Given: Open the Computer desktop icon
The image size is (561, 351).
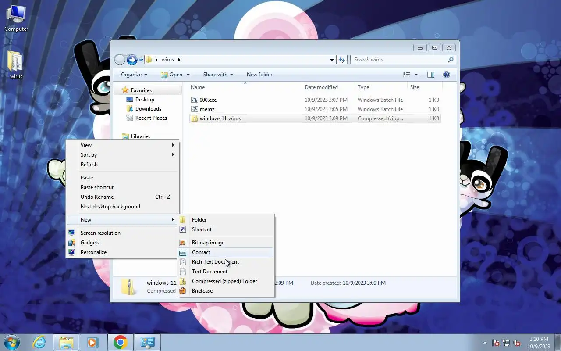Looking at the screenshot, I should point(16,18).
